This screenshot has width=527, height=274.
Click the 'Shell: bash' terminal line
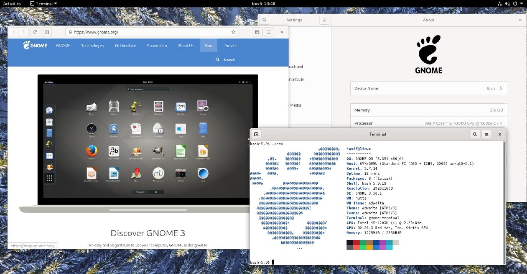click(x=366, y=183)
